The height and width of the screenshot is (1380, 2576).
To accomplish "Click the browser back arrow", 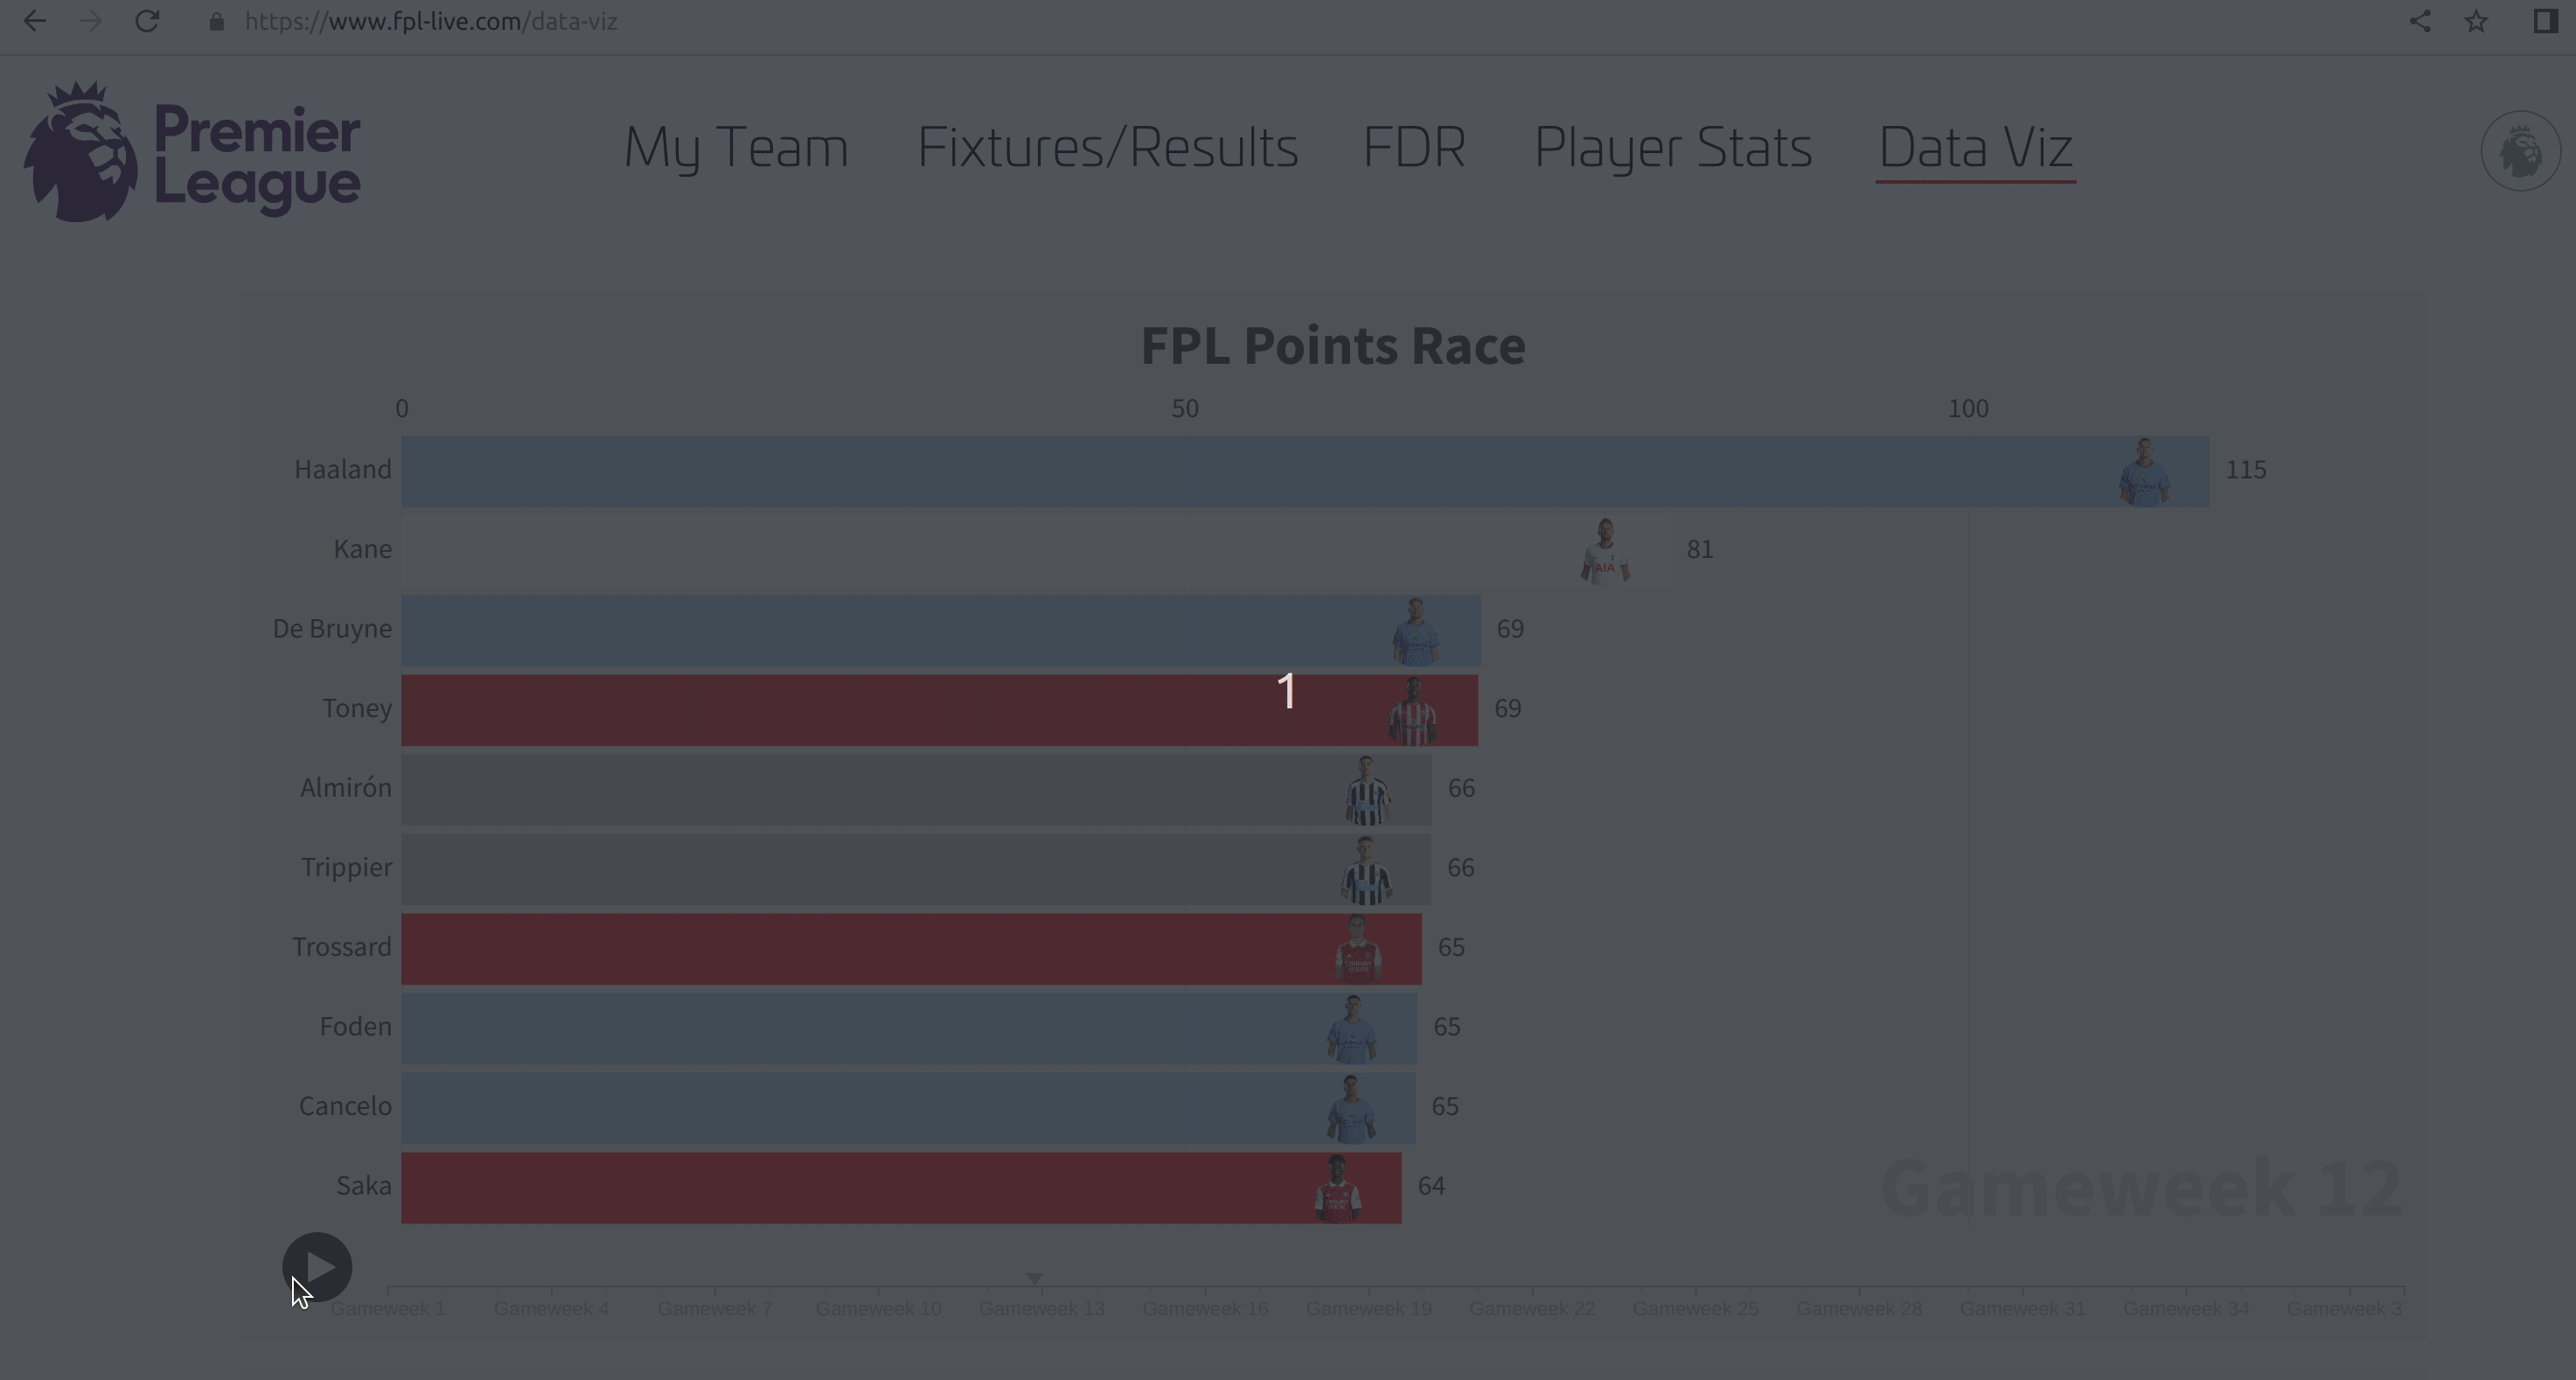I will (34, 21).
